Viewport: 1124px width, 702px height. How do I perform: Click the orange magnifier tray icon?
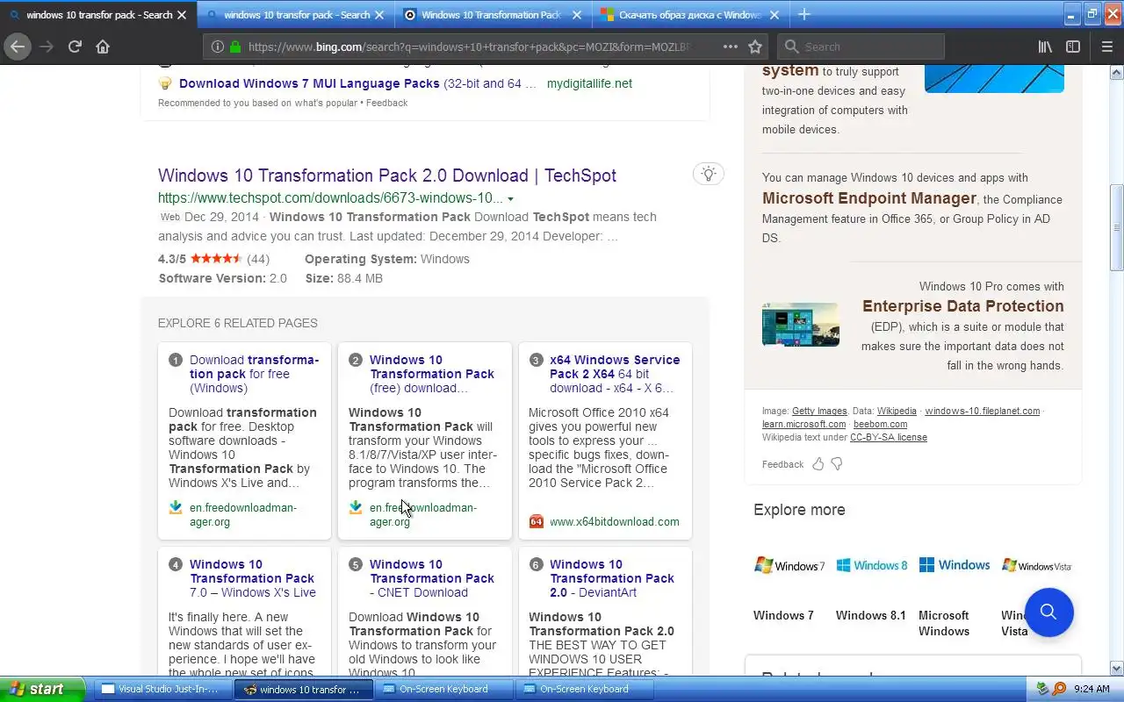(1059, 689)
